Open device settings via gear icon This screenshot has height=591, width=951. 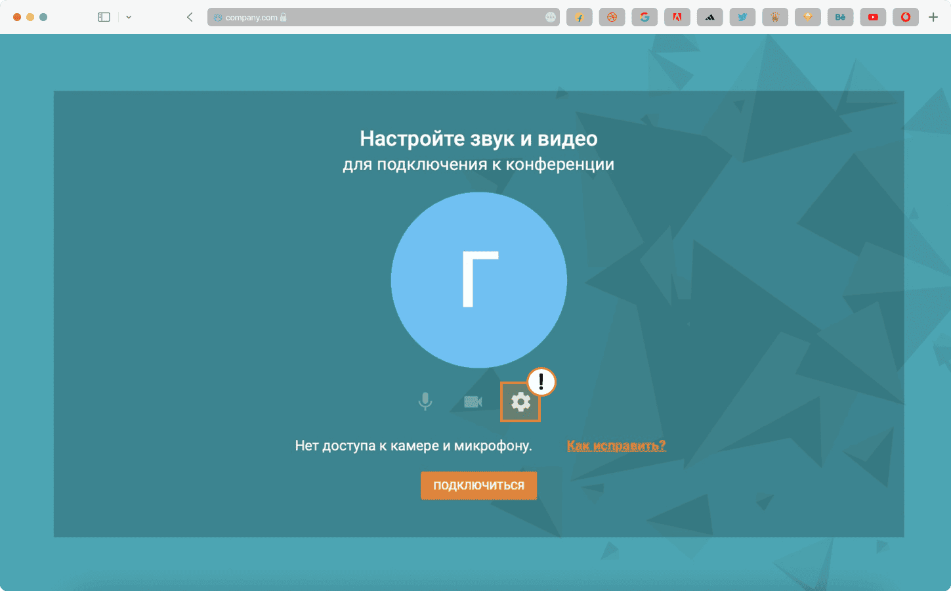520,401
